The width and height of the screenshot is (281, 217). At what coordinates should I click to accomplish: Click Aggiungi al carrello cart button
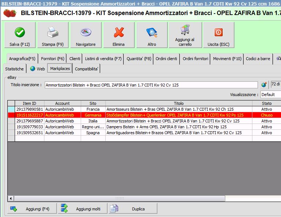tap(185, 35)
